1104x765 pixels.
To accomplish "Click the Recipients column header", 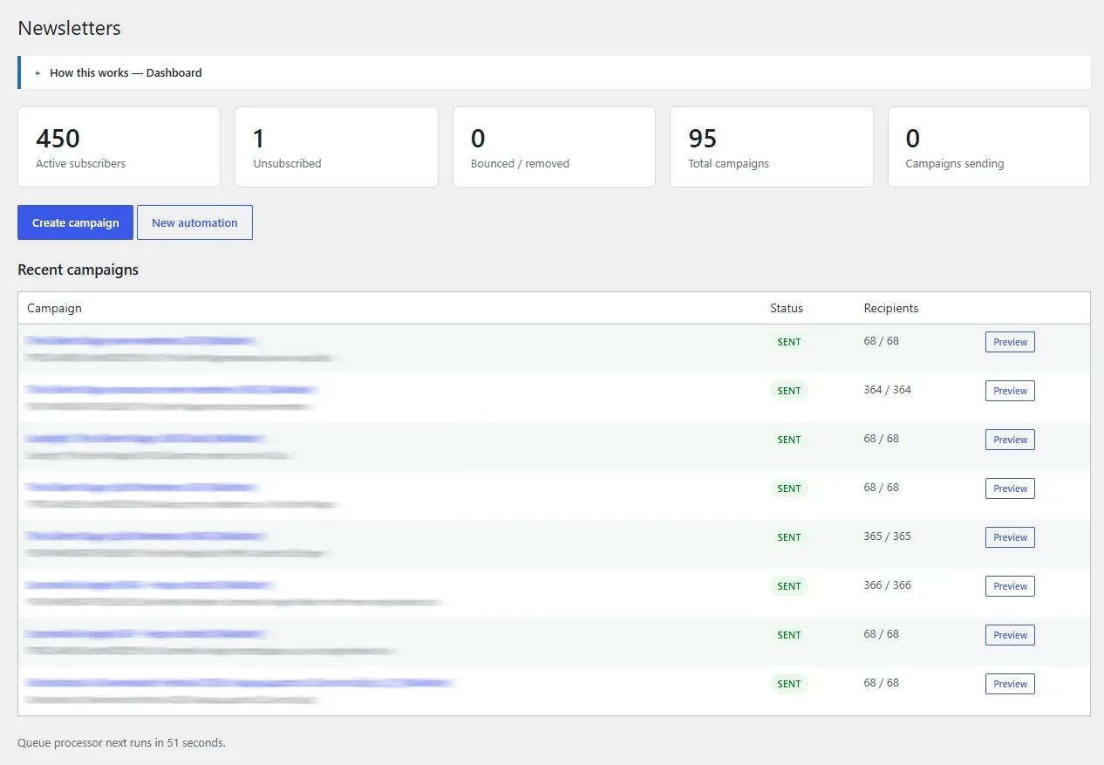I will click(891, 308).
